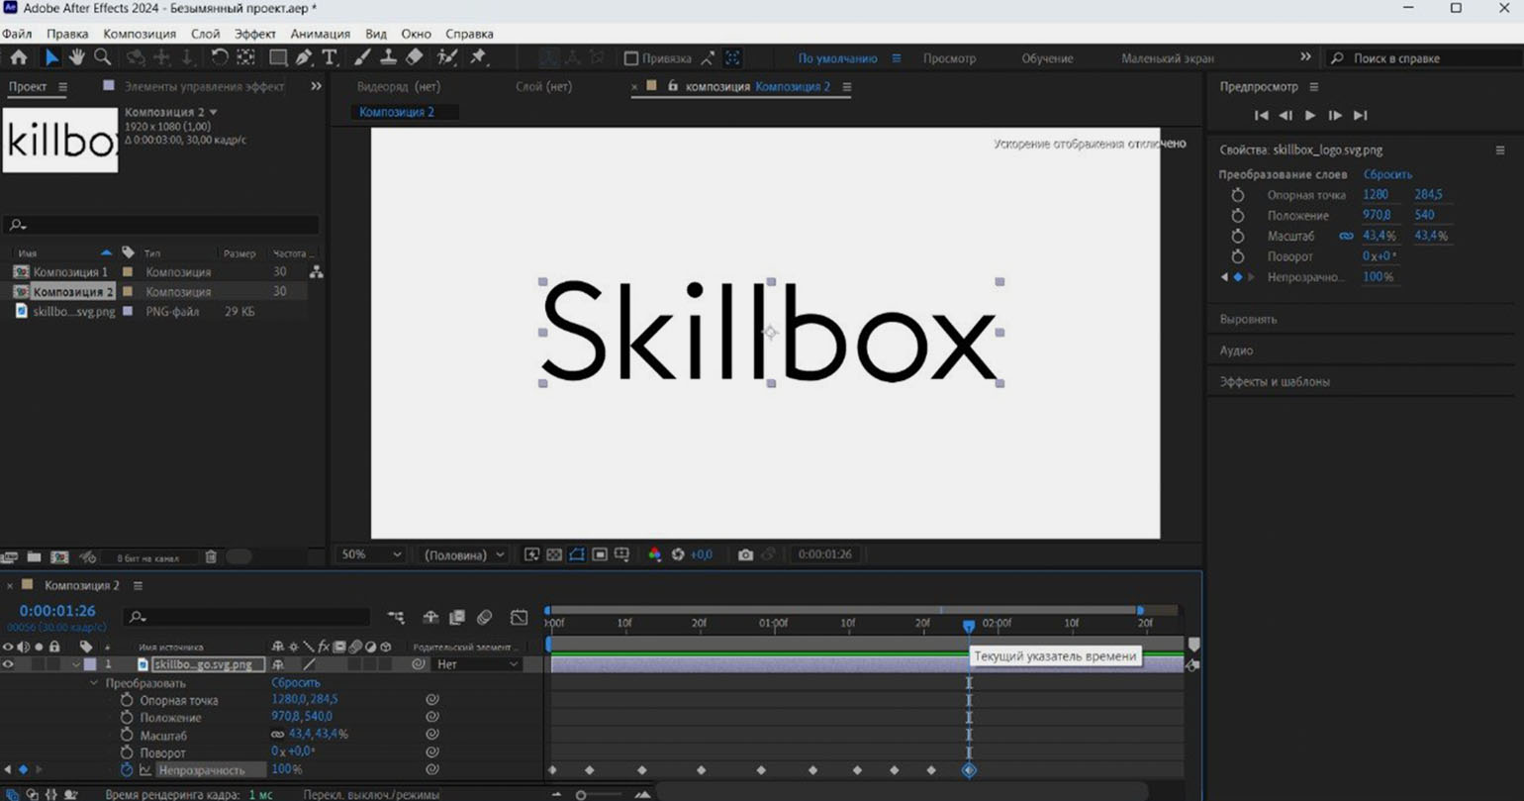Click Сбросить in the Properties panel

(1387, 174)
